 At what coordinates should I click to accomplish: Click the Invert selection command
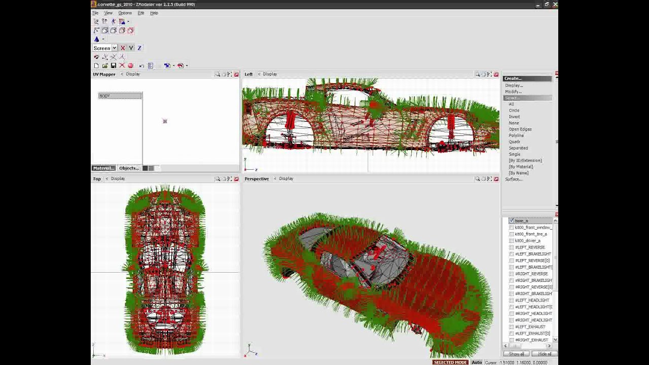514,117
